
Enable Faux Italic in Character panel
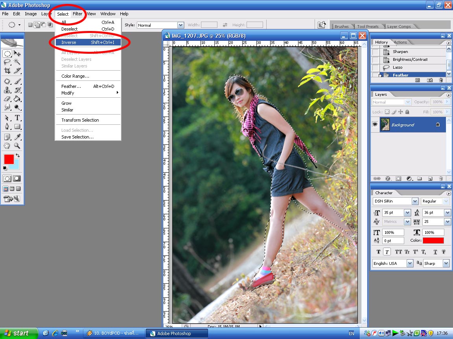point(387,252)
